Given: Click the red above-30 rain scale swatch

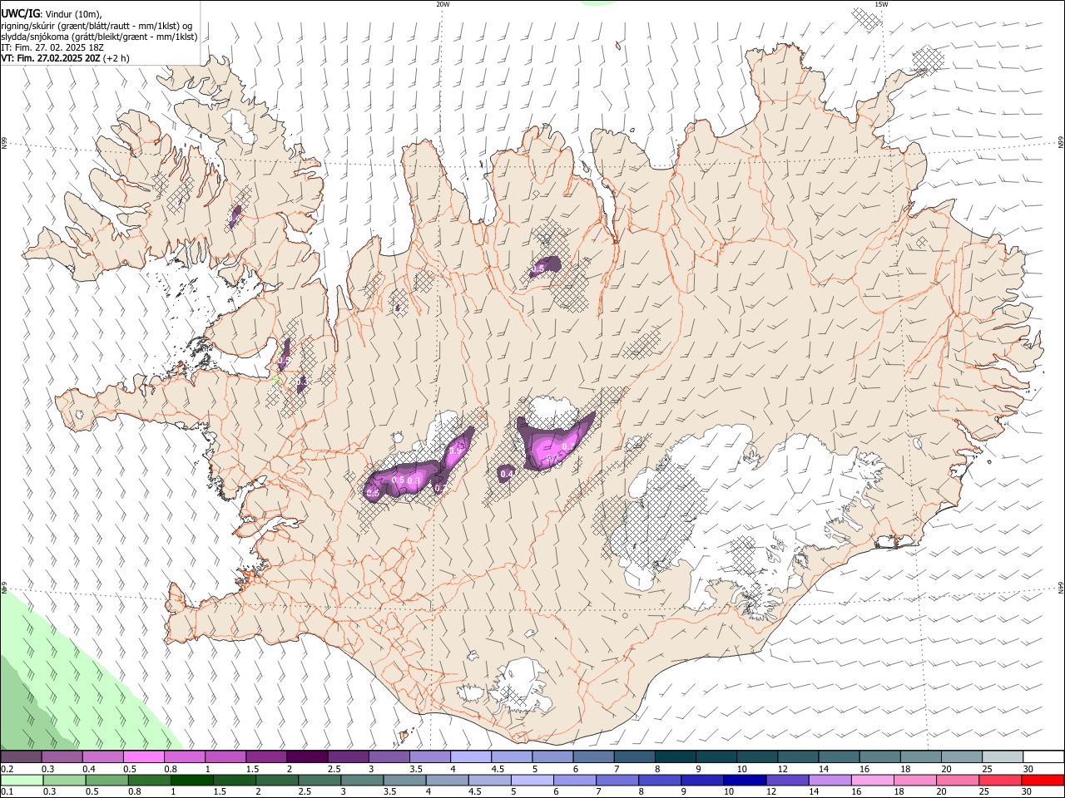Looking at the screenshot, I should [x=1043, y=780].
